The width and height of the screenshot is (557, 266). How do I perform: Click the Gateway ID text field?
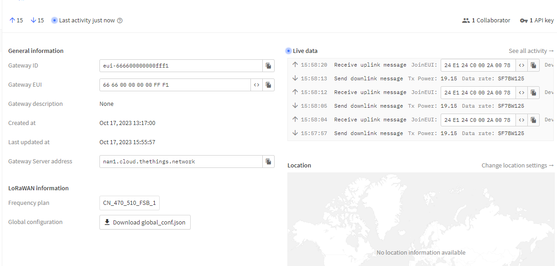181,66
